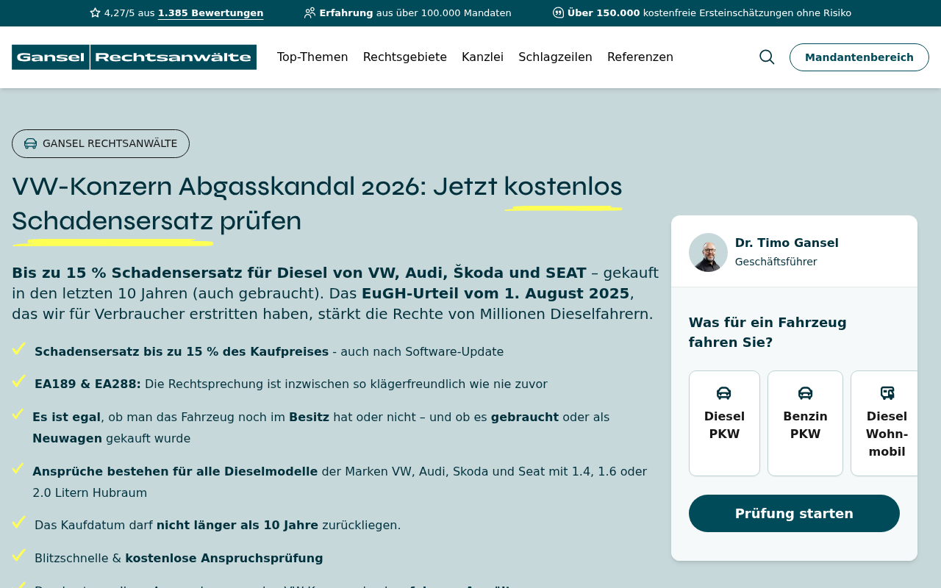Image resolution: width=941 pixels, height=588 pixels.
Task: Click the Gansel Rechtsanwälte logo
Action: tap(134, 57)
